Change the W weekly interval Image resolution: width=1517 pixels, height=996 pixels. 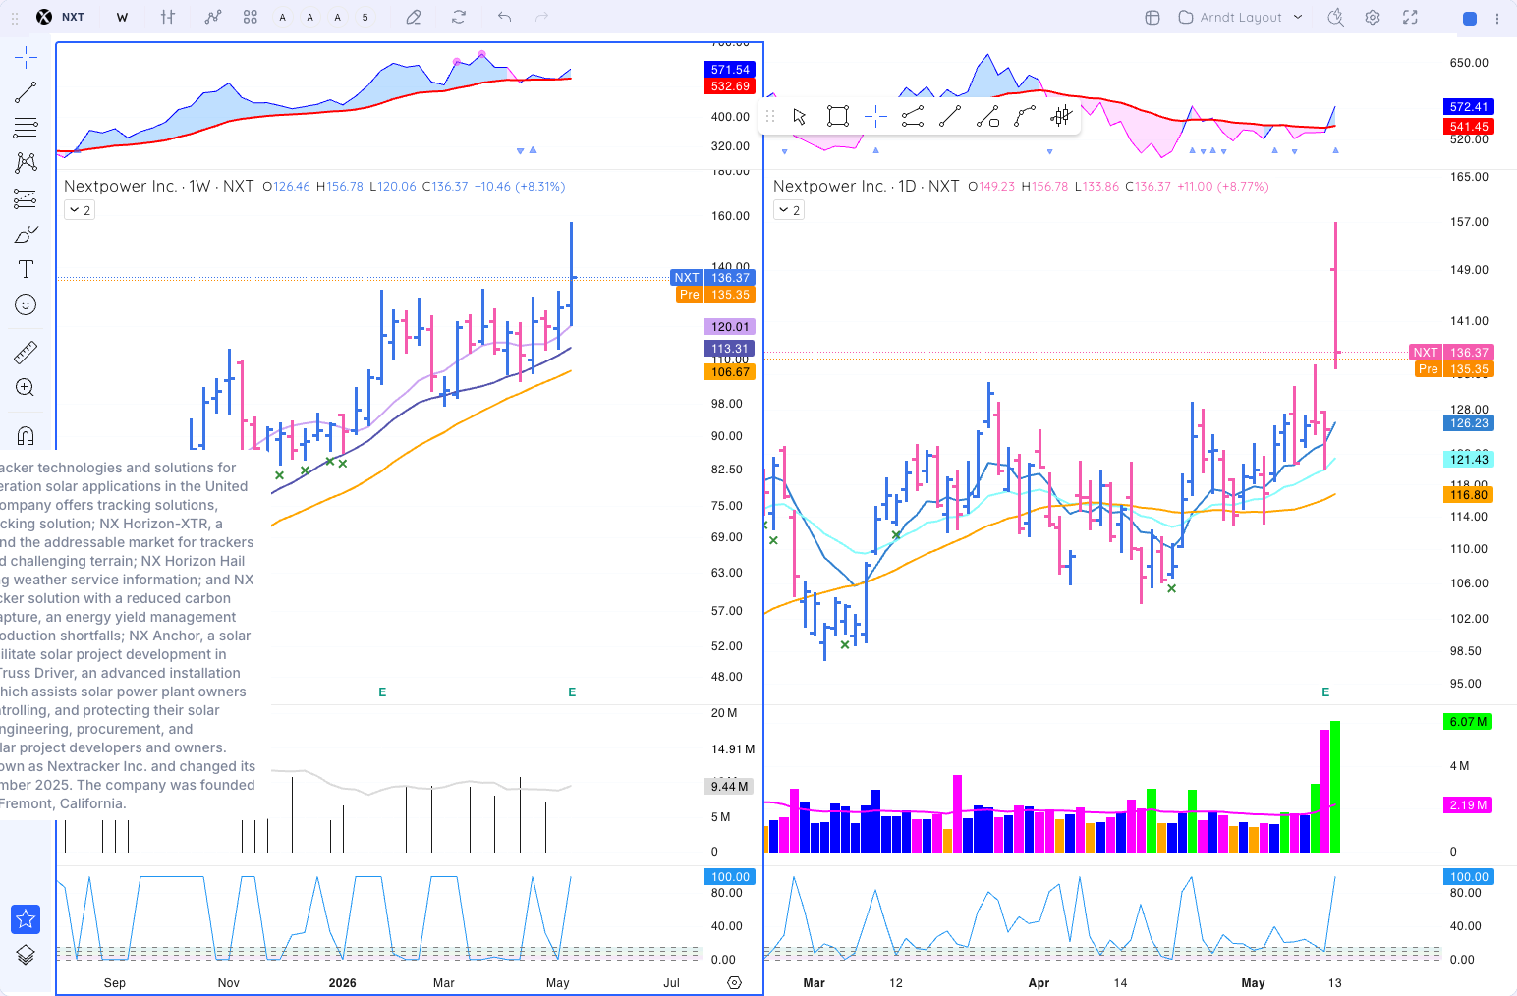point(122,17)
